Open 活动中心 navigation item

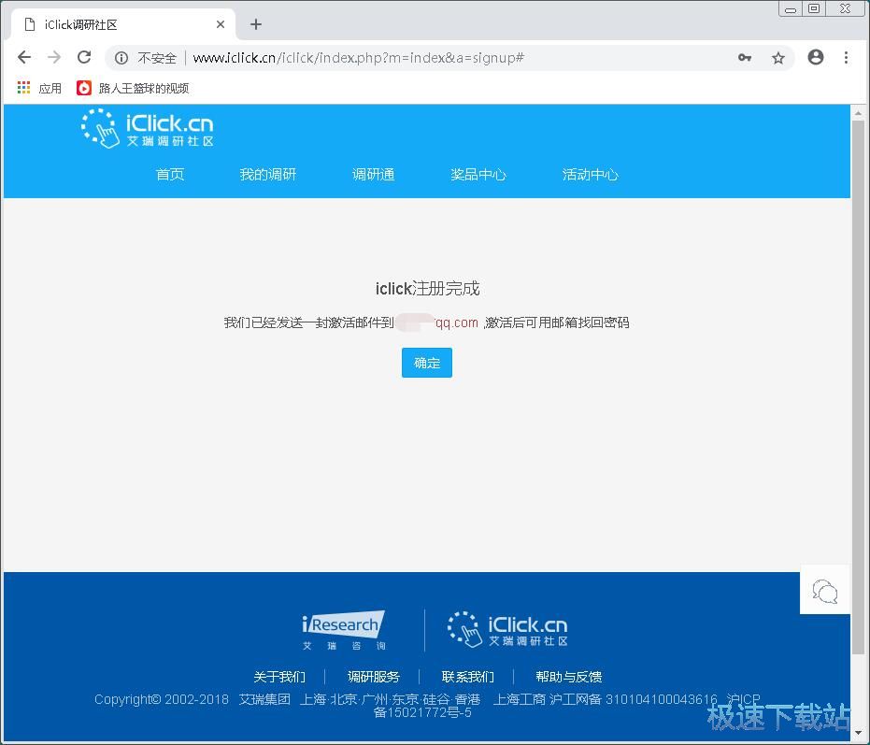tap(590, 175)
